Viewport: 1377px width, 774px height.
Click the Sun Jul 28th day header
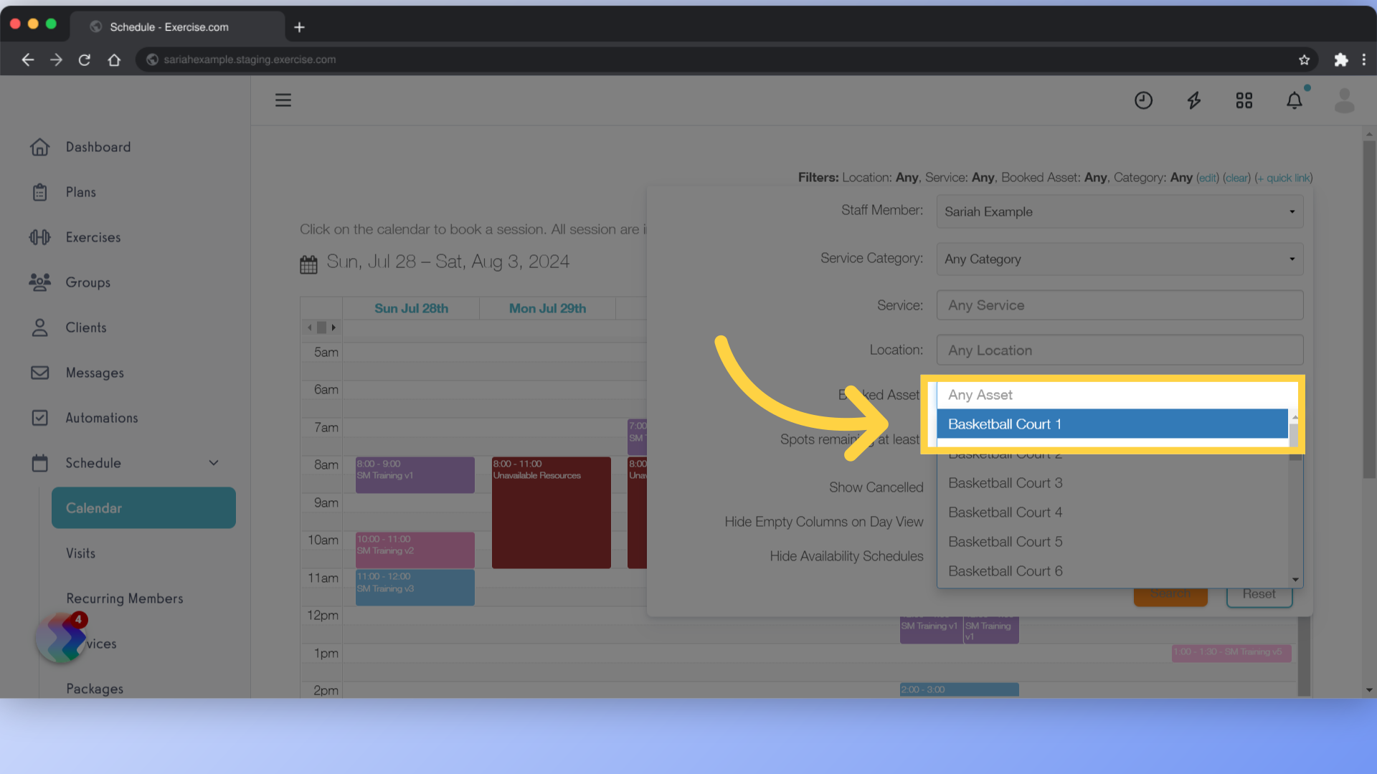(411, 308)
